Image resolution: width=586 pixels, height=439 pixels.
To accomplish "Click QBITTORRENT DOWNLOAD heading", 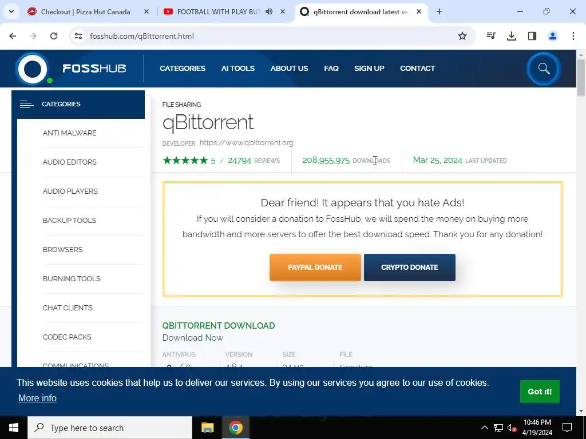I will (x=219, y=325).
